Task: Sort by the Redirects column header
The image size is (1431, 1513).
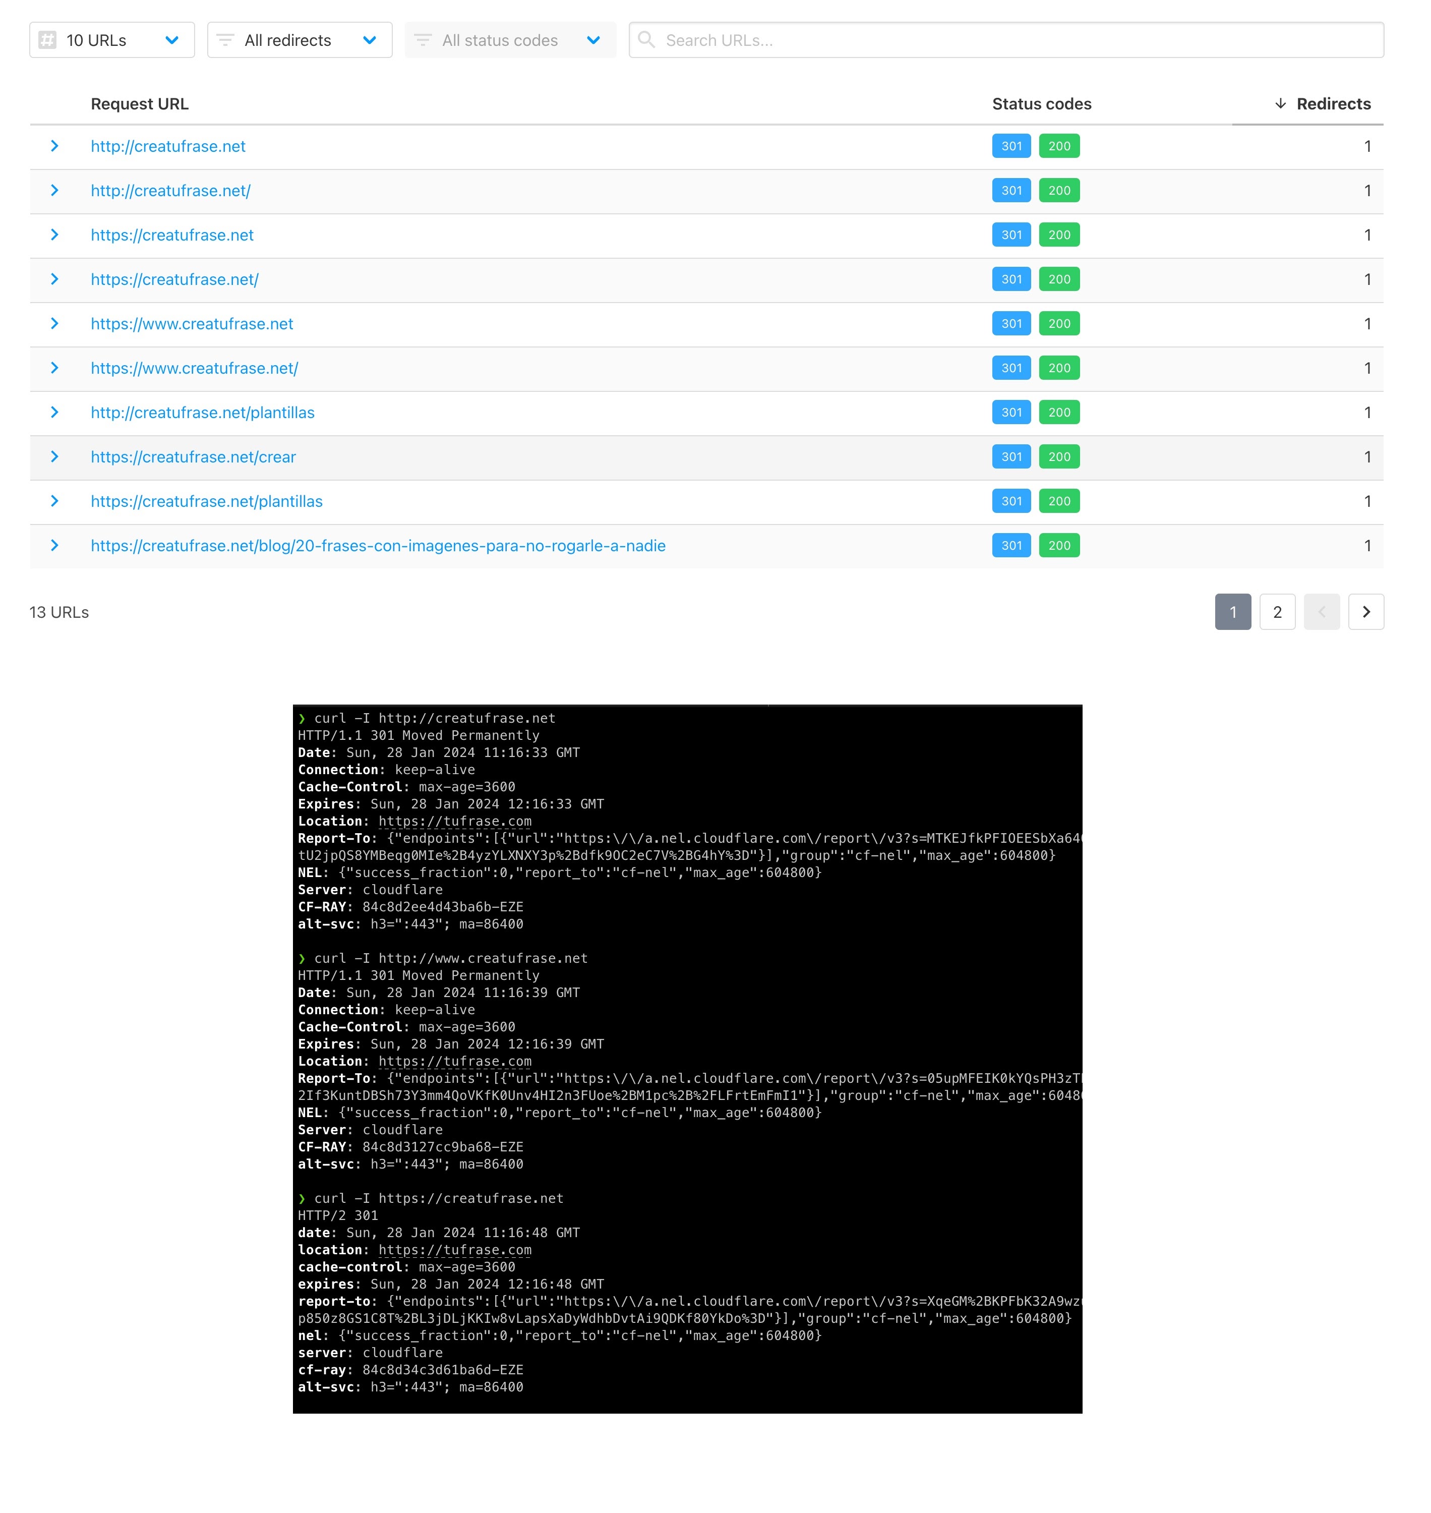Action: click(x=1323, y=104)
